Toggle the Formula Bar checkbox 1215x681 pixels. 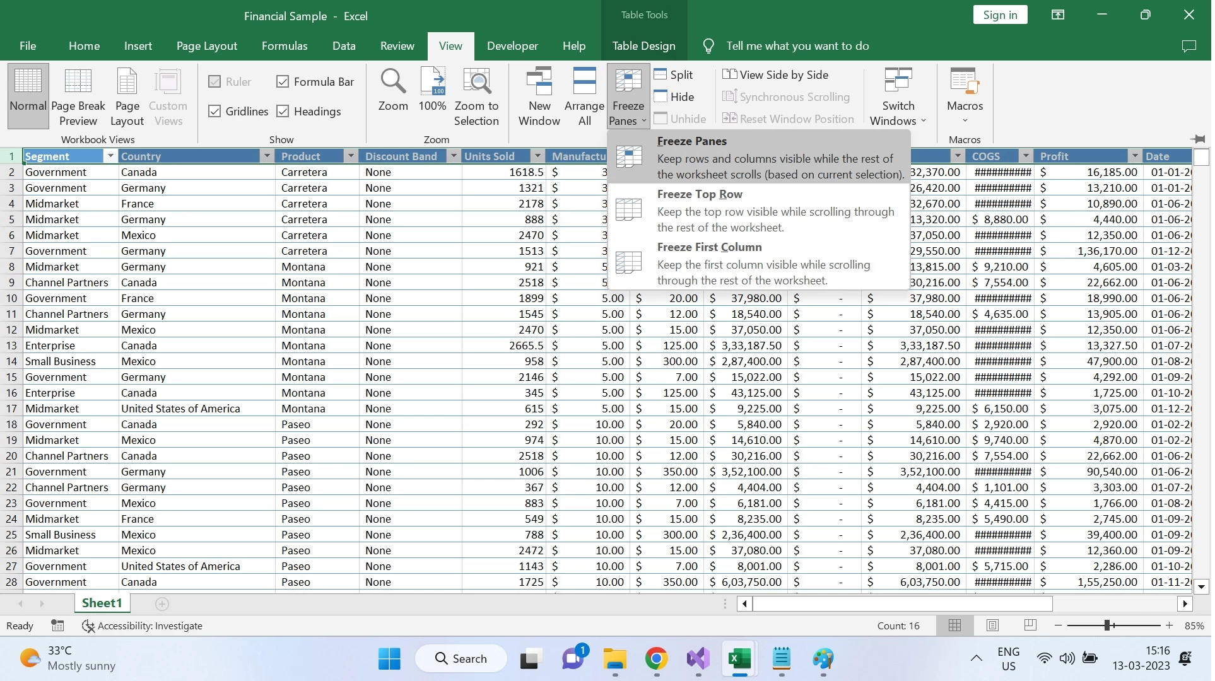(x=283, y=82)
